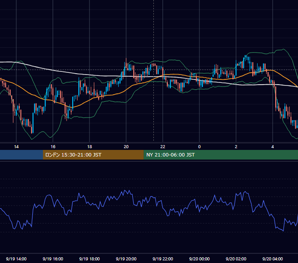Click the 9/20 00:00 date label
This screenshot has height=263, width=298.
pyautogui.click(x=199, y=259)
